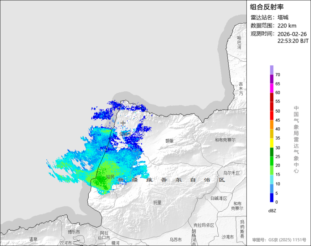The height and width of the screenshot is (246, 311).
Task: Click the 额敏 map label
Action: tap(170, 141)
